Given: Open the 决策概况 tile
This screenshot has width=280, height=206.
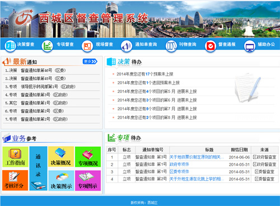Looking at the screenshot, I should click(61, 157).
